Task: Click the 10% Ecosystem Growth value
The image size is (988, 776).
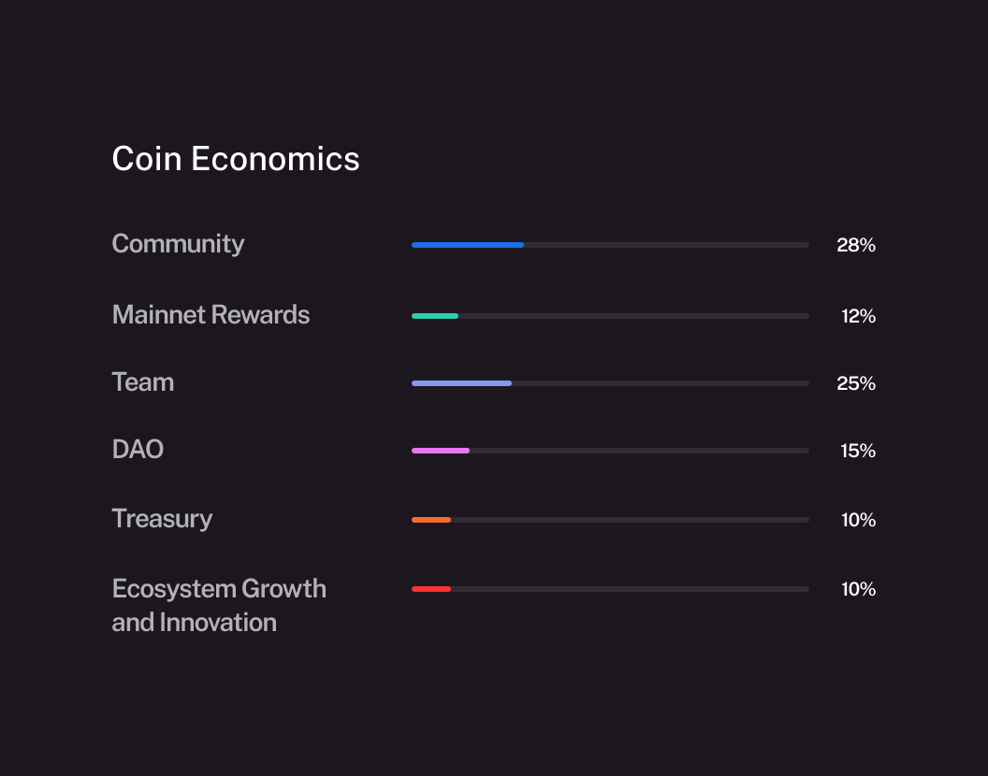Action: [858, 589]
